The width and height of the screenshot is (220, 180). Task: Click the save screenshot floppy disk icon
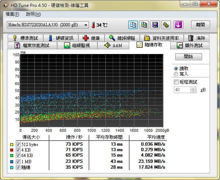click(x=155, y=25)
